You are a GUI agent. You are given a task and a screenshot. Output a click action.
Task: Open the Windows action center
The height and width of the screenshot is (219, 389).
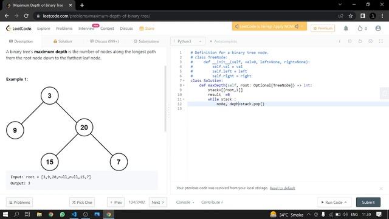(x=379, y=214)
